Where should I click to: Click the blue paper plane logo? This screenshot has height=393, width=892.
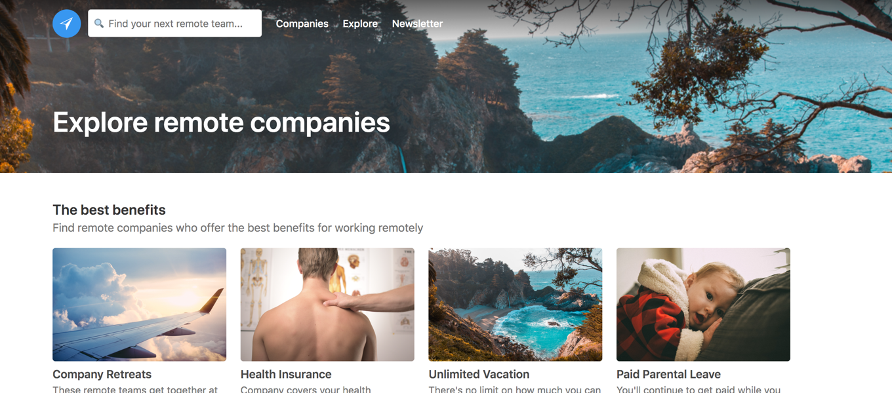coord(67,24)
